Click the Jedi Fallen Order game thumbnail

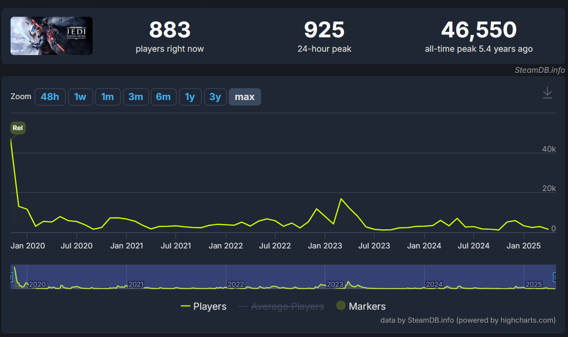(x=51, y=36)
